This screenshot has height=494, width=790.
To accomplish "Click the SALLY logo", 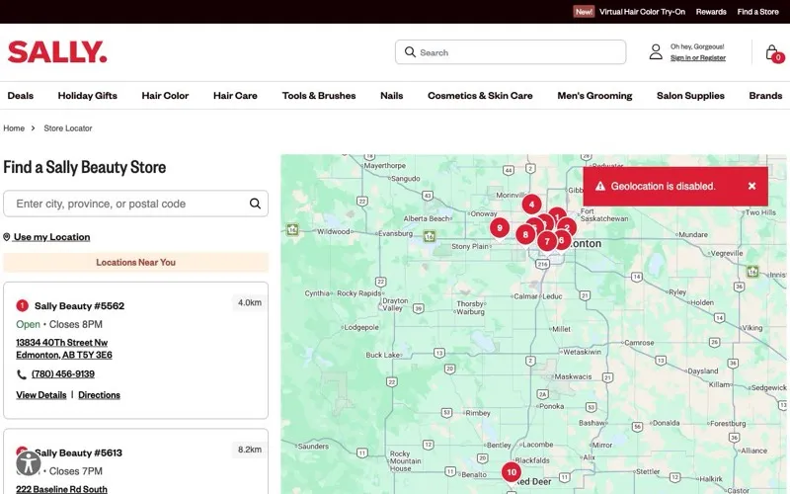I will 57,52.
